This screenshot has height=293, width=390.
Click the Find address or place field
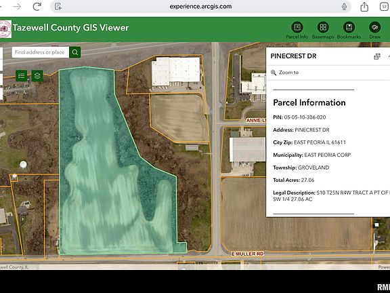[41, 52]
